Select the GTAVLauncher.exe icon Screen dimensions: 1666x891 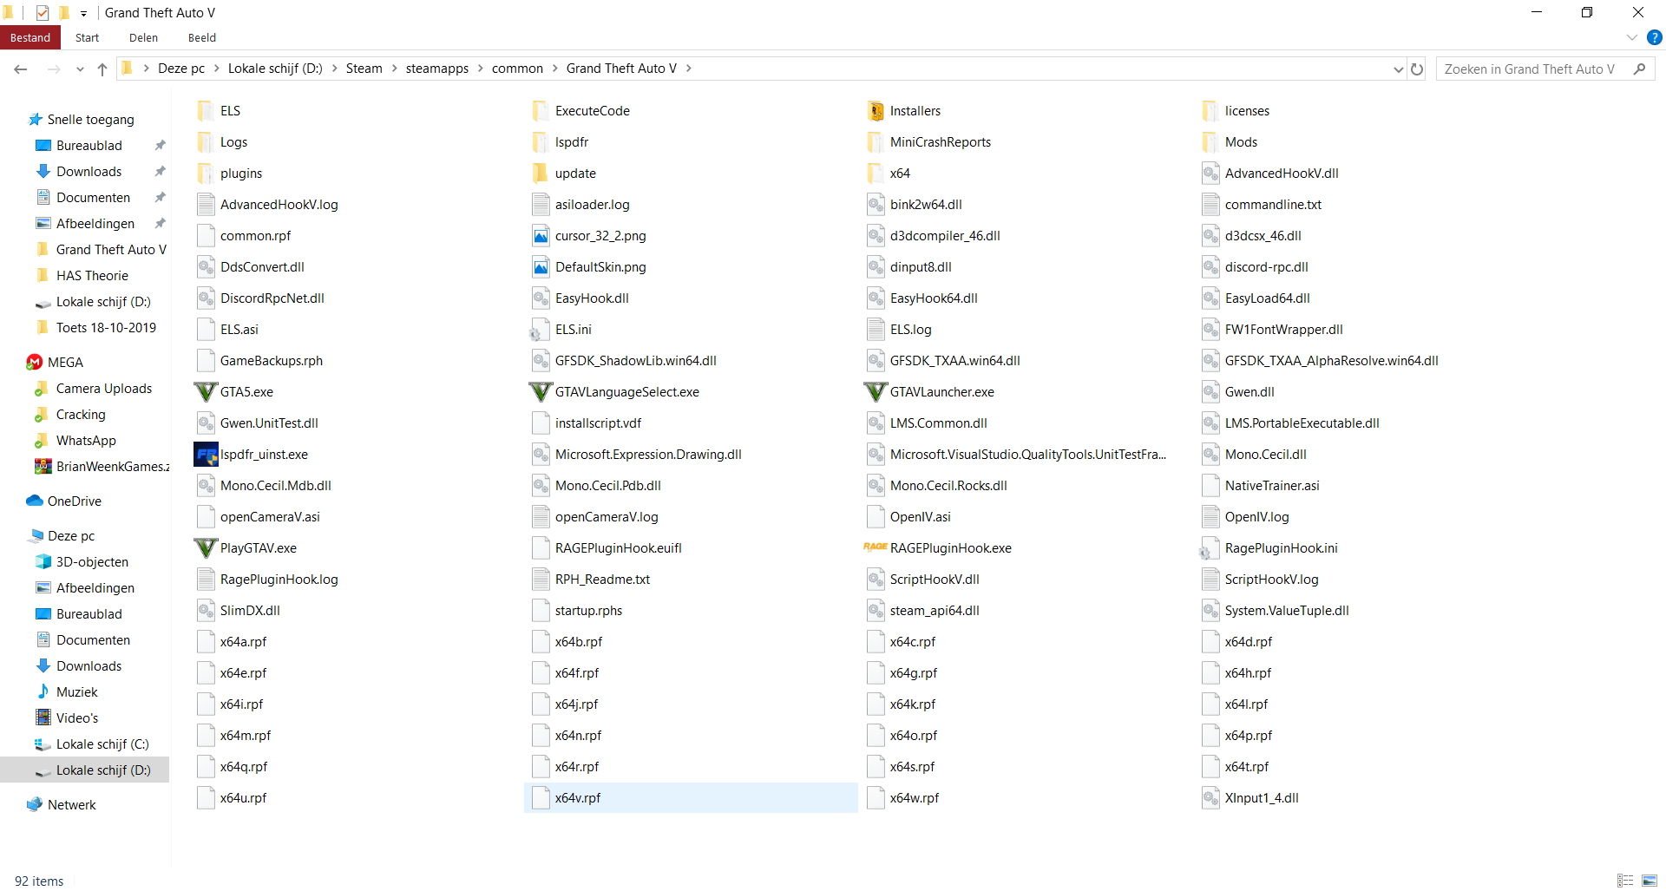pos(876,392)
